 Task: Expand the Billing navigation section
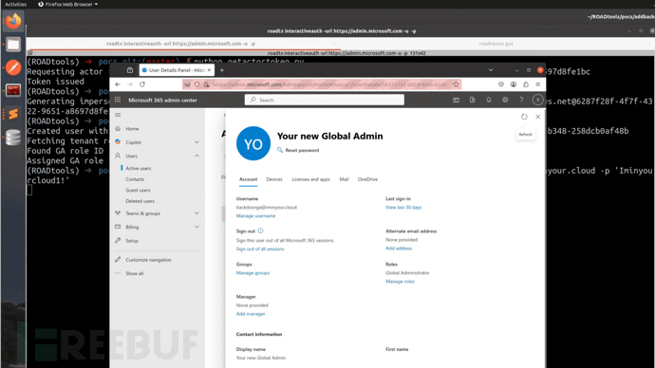coord(196,227)
